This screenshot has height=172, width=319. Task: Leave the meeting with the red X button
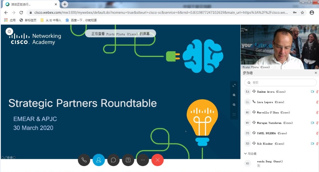point(157,160)
